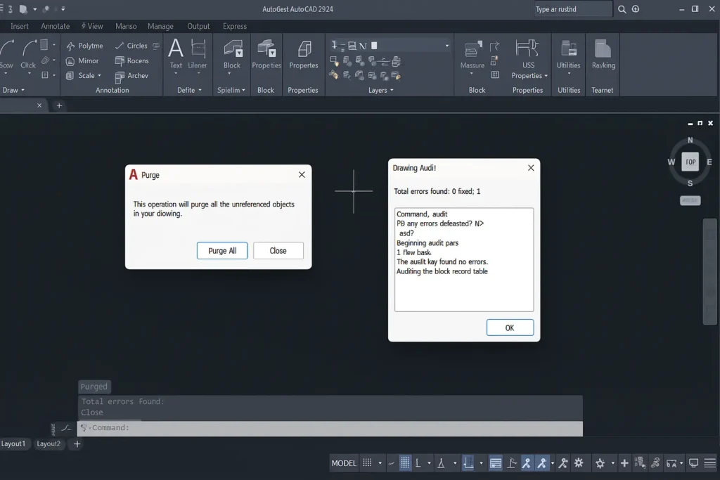
Task: Enable object snap in the status bar
Action: coord(527,462)
